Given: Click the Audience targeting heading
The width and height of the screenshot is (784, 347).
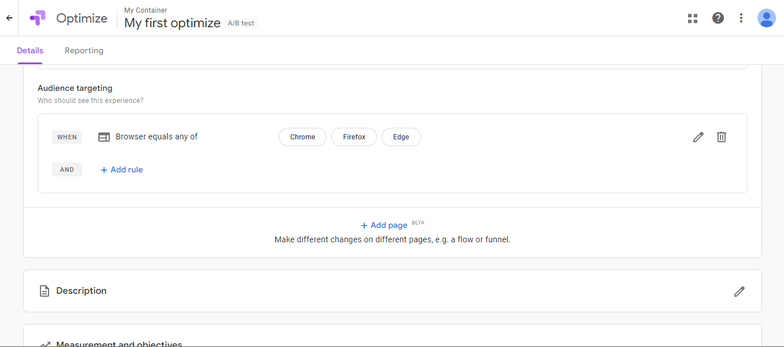Looking at the screenshot, I should [x=75, y=88].
